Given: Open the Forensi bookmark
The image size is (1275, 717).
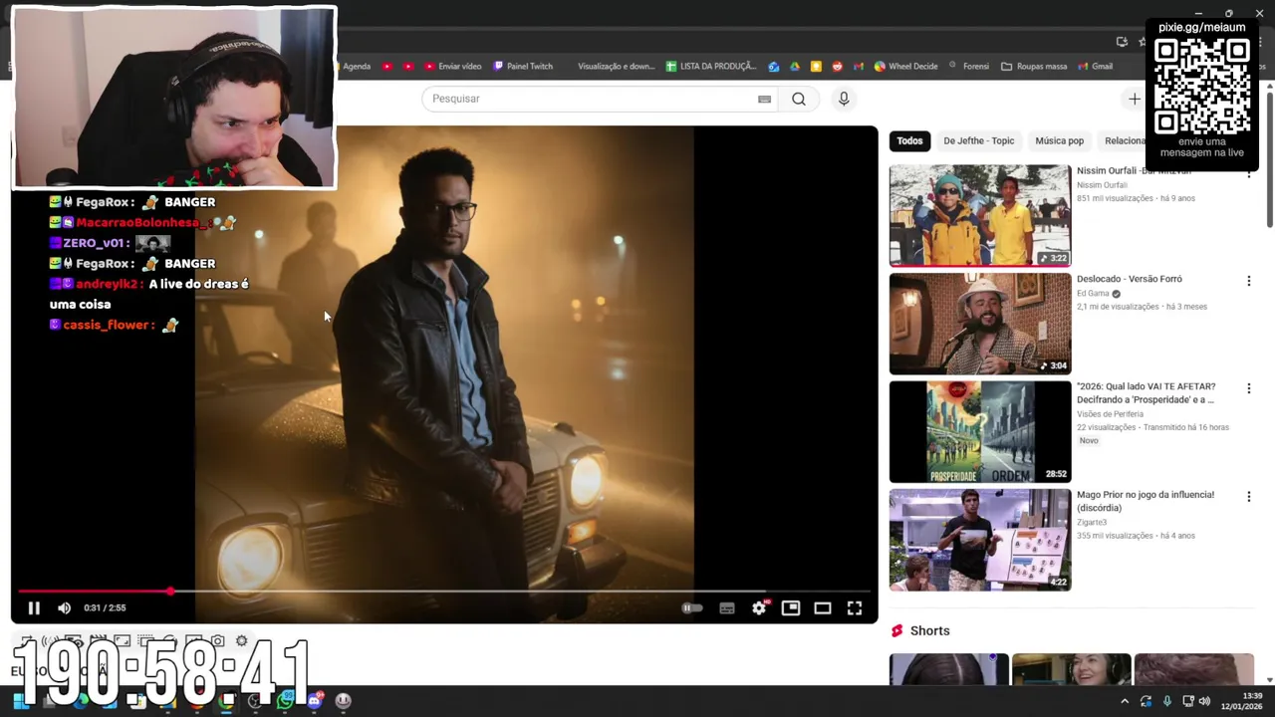Looking at the screenshot, I should tap(968, 67).
